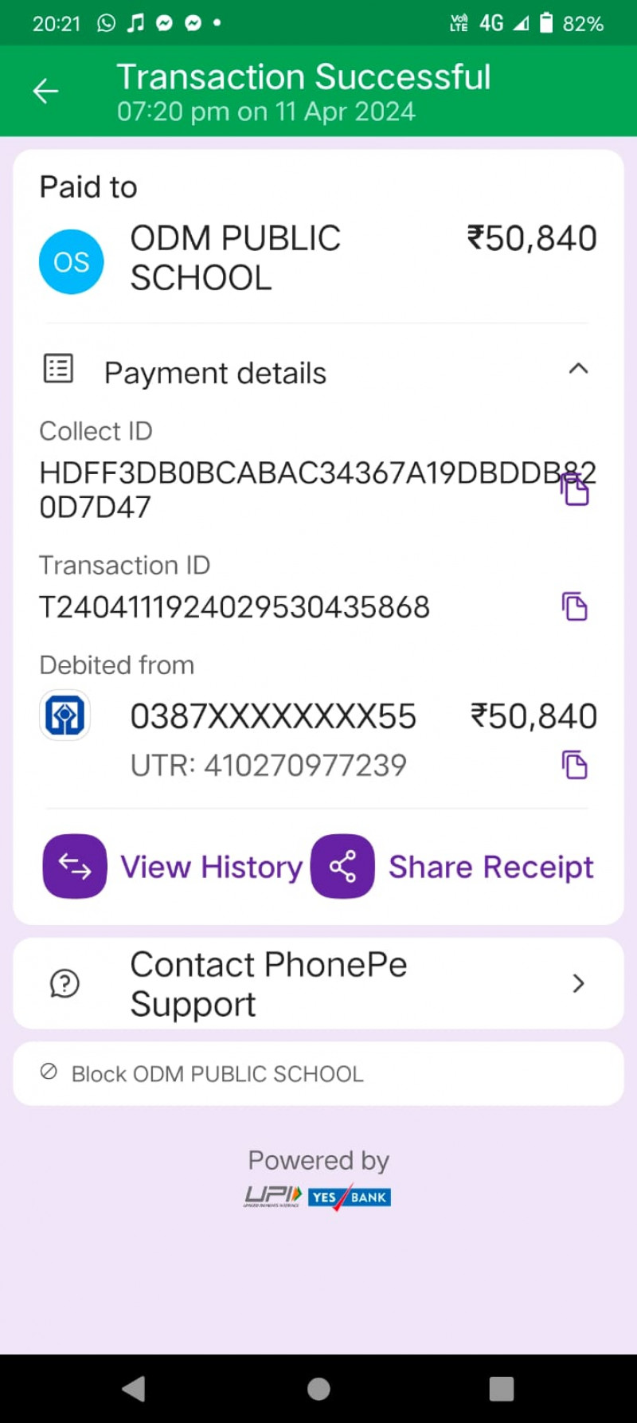This screenshot has height=1423, width=637.
Task: Copy the Collect ID
Action: 574,489
